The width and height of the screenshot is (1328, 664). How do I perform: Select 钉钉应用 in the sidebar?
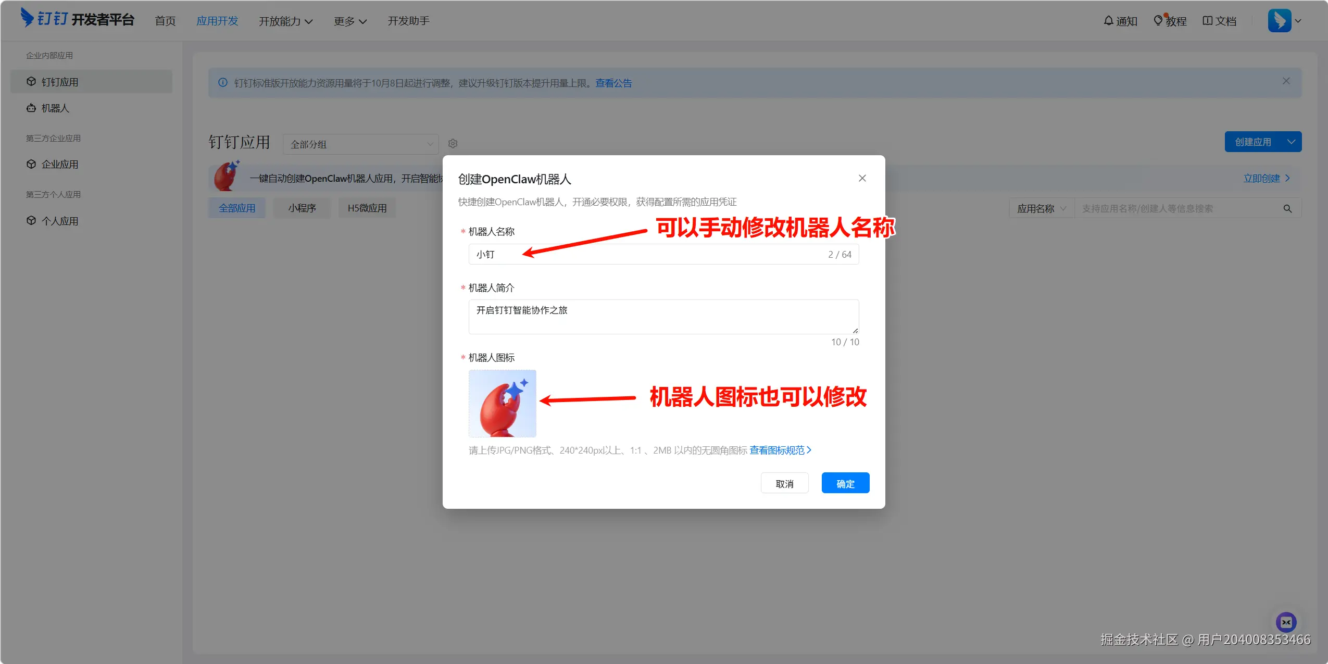click(x=91, y=82)
